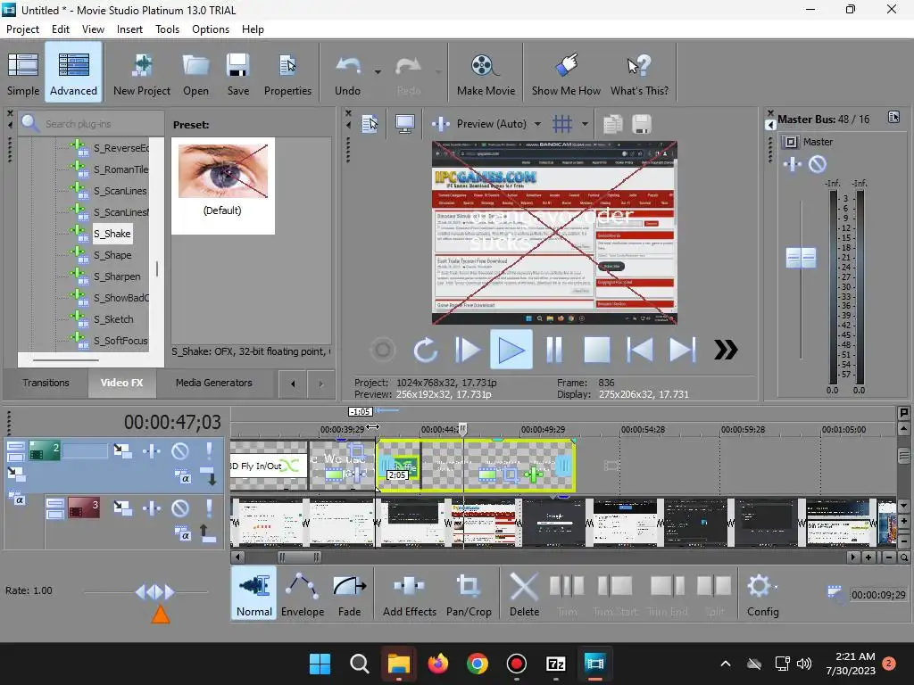The width and height of the screenshot is (914, 685).
Task: Adjust the Master volume fader
Action: click(x=801, y=258)
